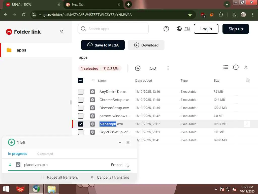
Task: Collapse the selection bar chevron
Action: (x=246, y=67)
